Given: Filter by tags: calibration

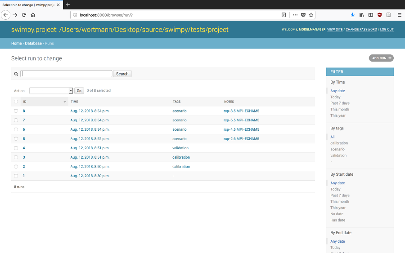Looking at the screenshot, I should pos(339,143).
